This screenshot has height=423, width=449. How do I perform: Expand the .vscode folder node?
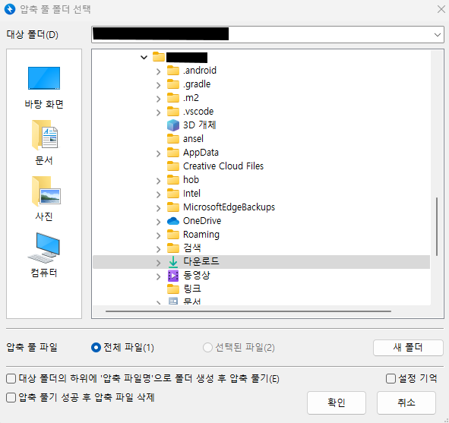[158, 112]
